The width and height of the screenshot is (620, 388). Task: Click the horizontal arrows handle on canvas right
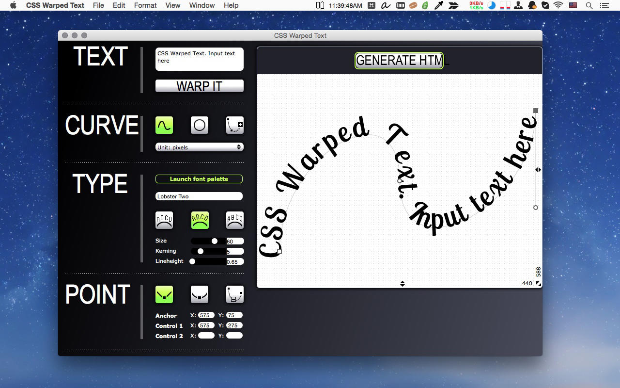coord(538,170)
